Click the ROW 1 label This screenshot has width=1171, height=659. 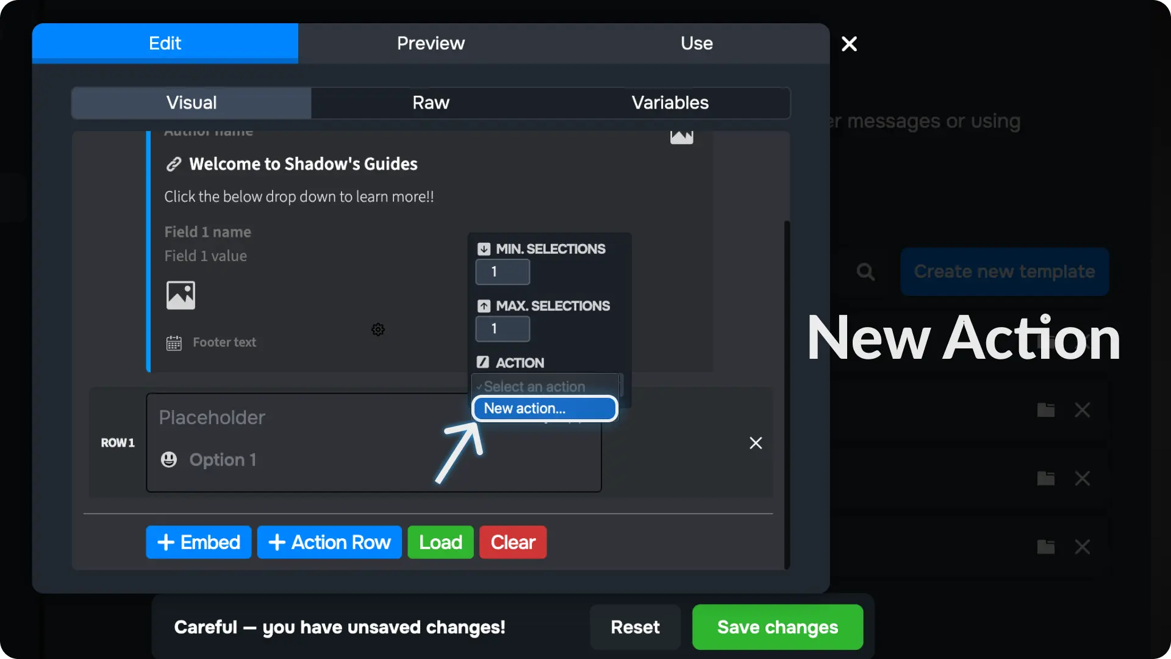(118, 443)
